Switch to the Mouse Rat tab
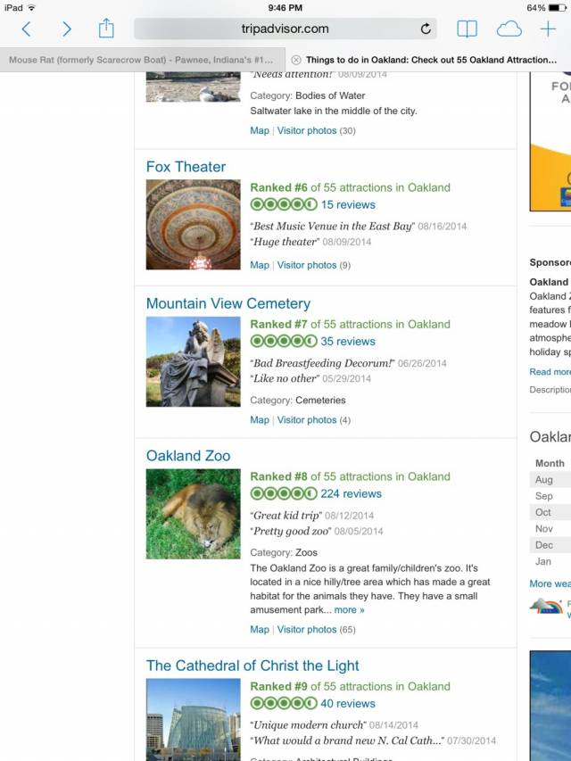This screenshot has height=761, width=571. pos(143,60)
